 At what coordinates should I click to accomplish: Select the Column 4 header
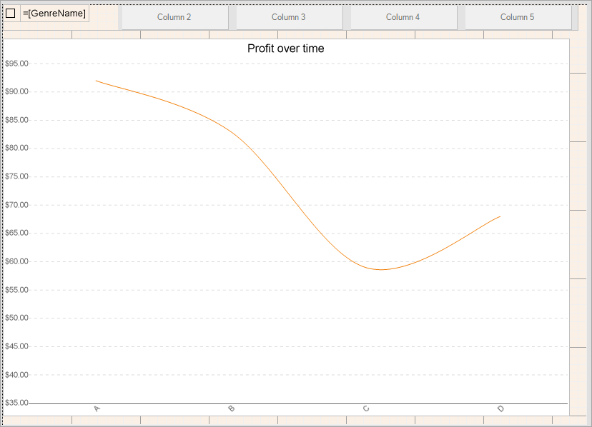pyautogui.click(x=403, y=17)
